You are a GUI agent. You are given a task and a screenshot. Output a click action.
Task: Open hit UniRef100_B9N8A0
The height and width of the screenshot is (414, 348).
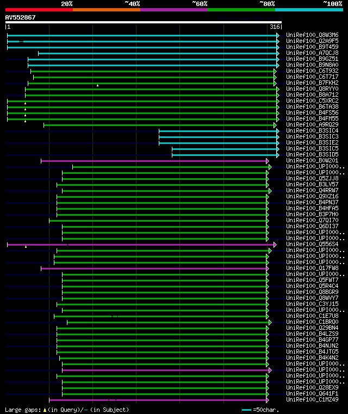click(x=312, y=65)
